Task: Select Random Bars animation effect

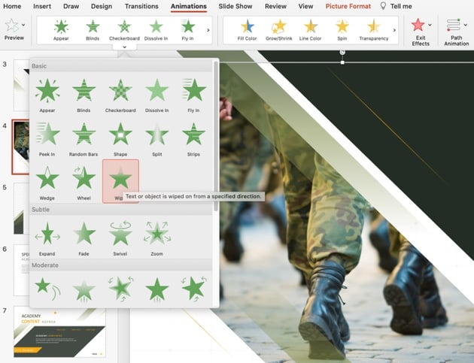Action: pyautogui.click(x=84, y=136)
